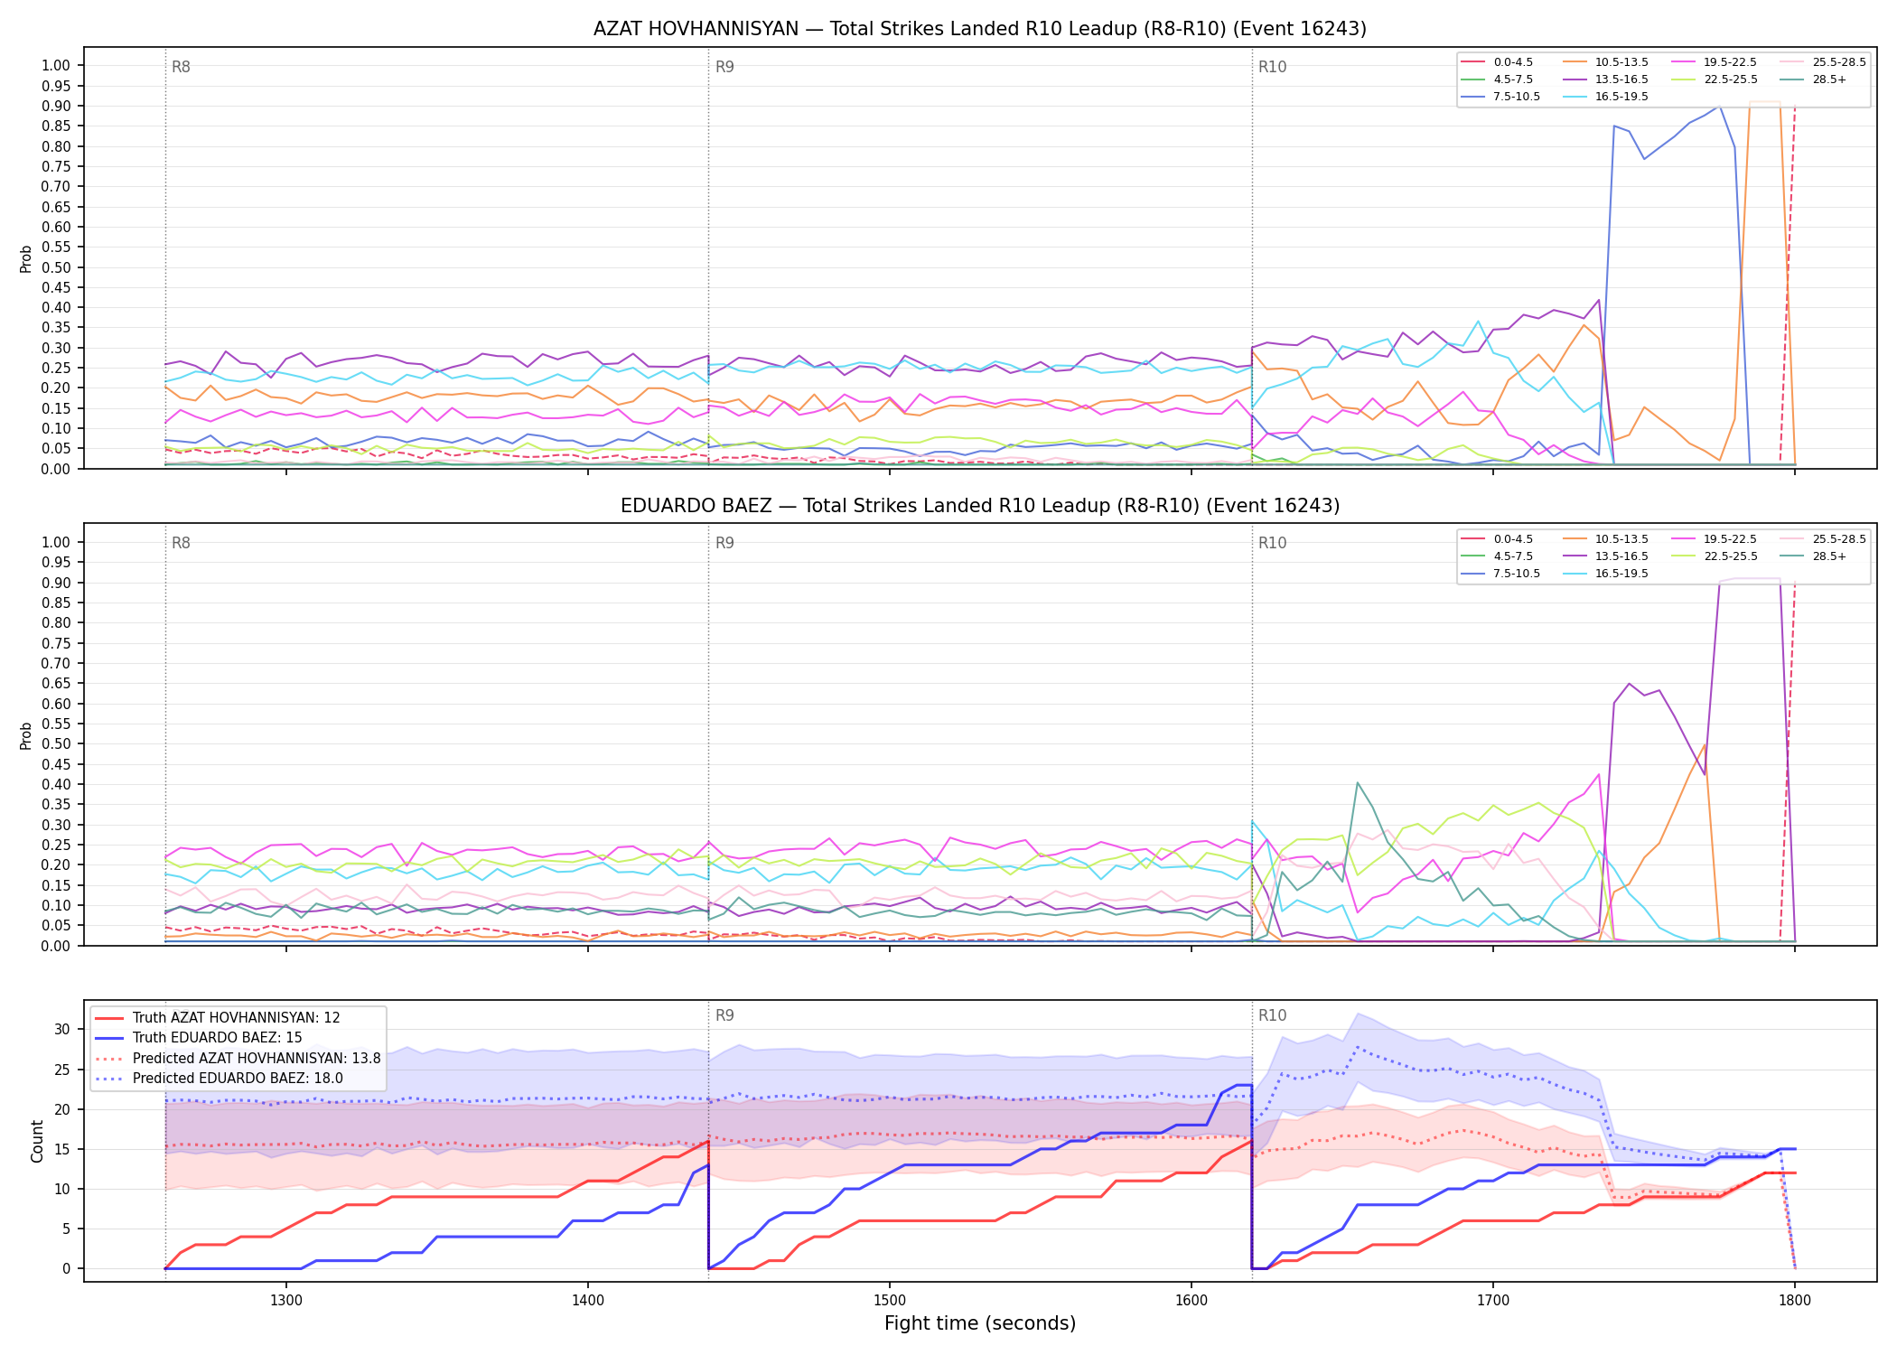Click 22.5-25.5 legend entry in Hovhannisyan chart
This screenshot has width=1897, height=1355.
click(x=1715, y=79)
